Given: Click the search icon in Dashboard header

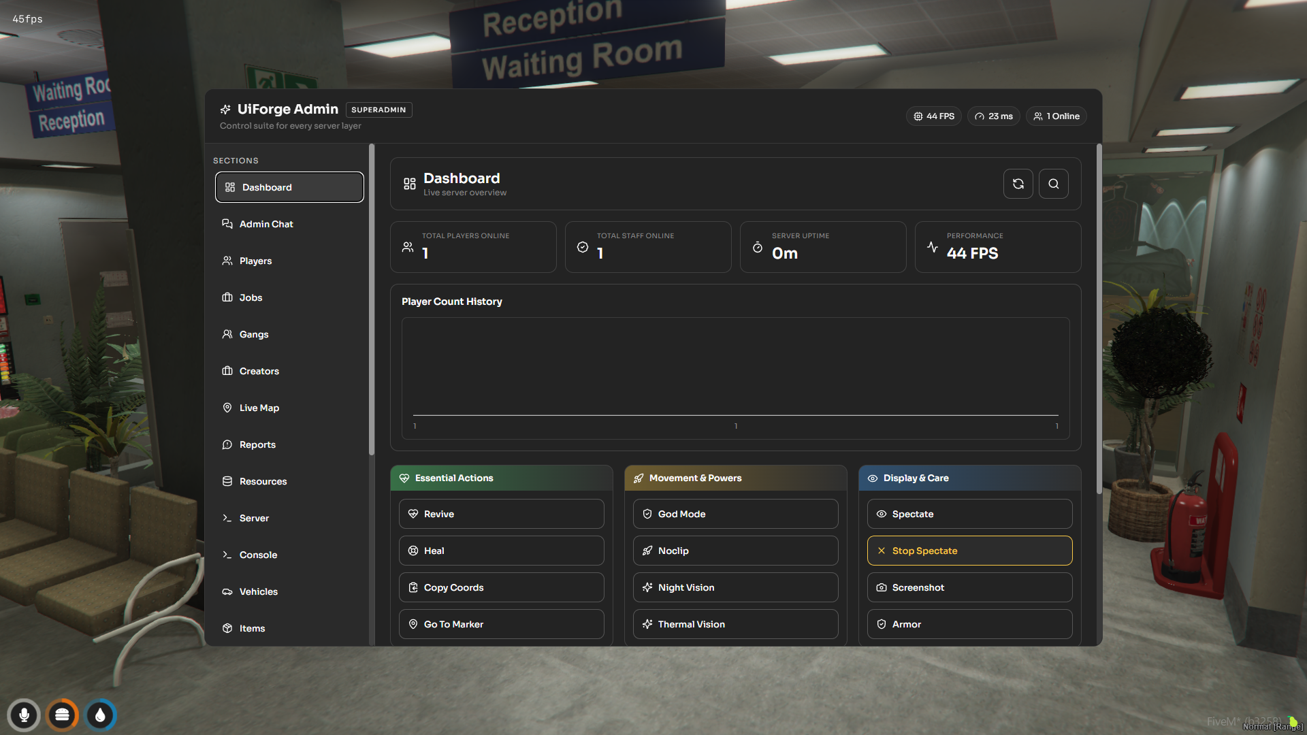Looking at the screenshot, I should click(x=1053, y=184).
